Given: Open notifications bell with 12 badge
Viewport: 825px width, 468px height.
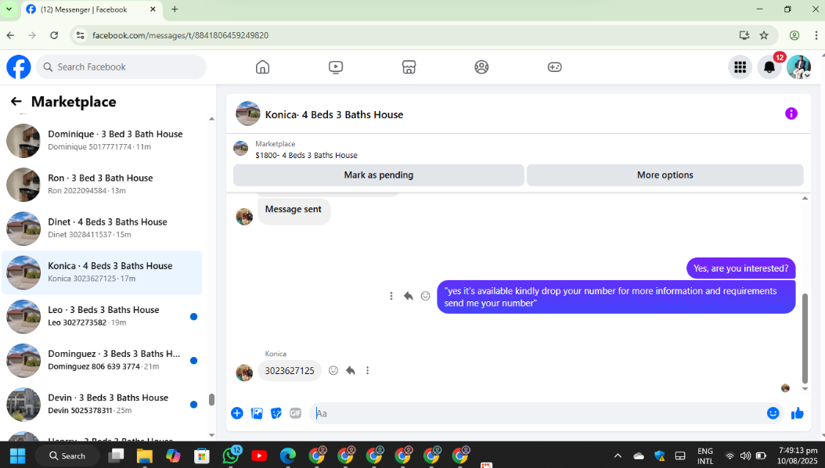Looking at the screenshot, I should pos(769,67).
